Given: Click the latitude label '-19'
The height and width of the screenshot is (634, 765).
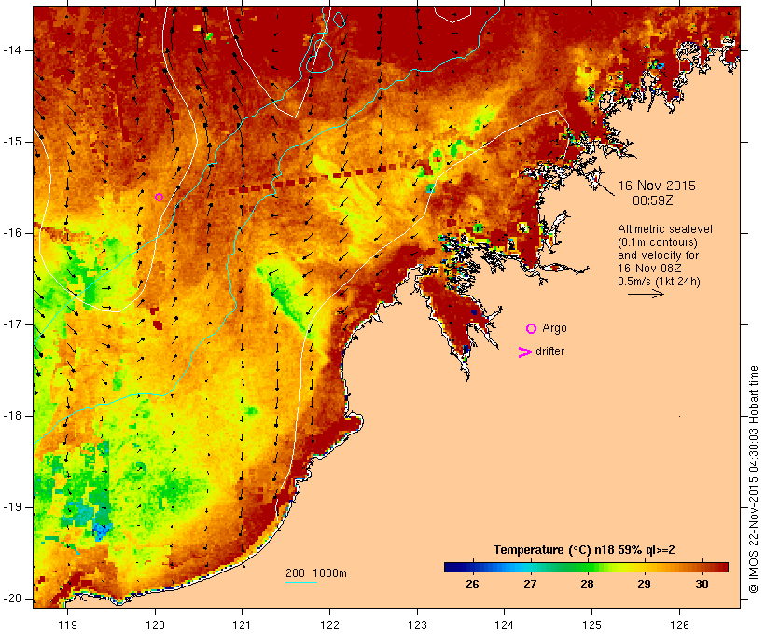Looking at the screenshot, I should click(12, 507).
